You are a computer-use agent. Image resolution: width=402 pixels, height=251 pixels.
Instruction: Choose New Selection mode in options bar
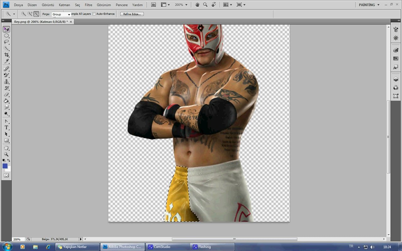[x=24, y=14]
